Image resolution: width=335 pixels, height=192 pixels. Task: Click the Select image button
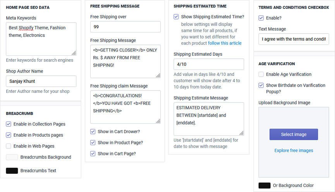[294, 134]
